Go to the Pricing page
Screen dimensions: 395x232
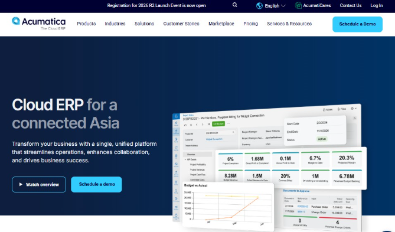click(x=250, y=24)
